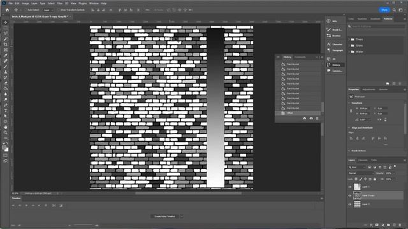Open dropdown arrow beside Create Video Timeline
The width and height of the screenshot is (408, 229).
(x=182, y=216)
